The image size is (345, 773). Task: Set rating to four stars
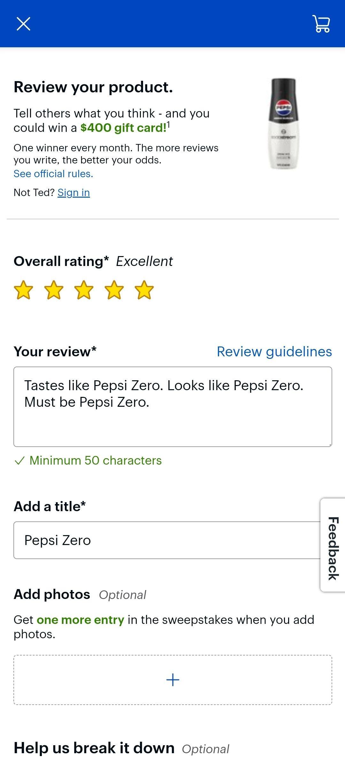coord(114,290)
